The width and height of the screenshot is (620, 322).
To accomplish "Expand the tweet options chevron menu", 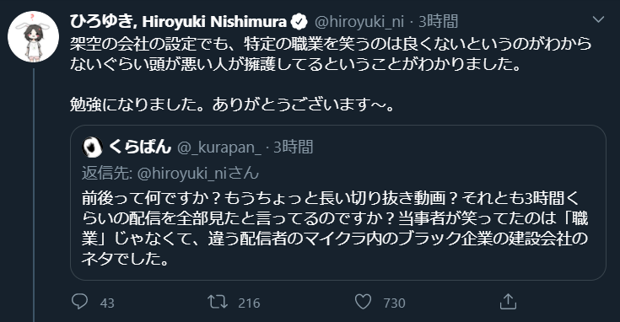I will point(598,19).
